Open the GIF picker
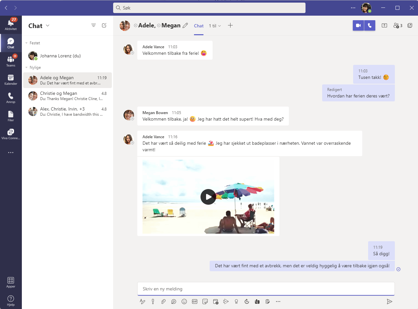Viewport: 418px width, 309px height. point(195,302)
